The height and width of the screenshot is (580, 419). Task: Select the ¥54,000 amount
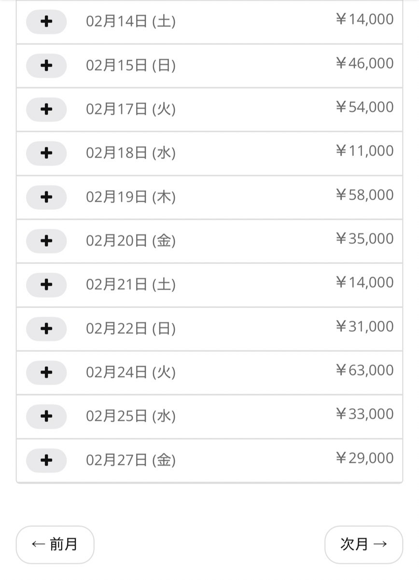pyautogui.click(x=364, y=107)
